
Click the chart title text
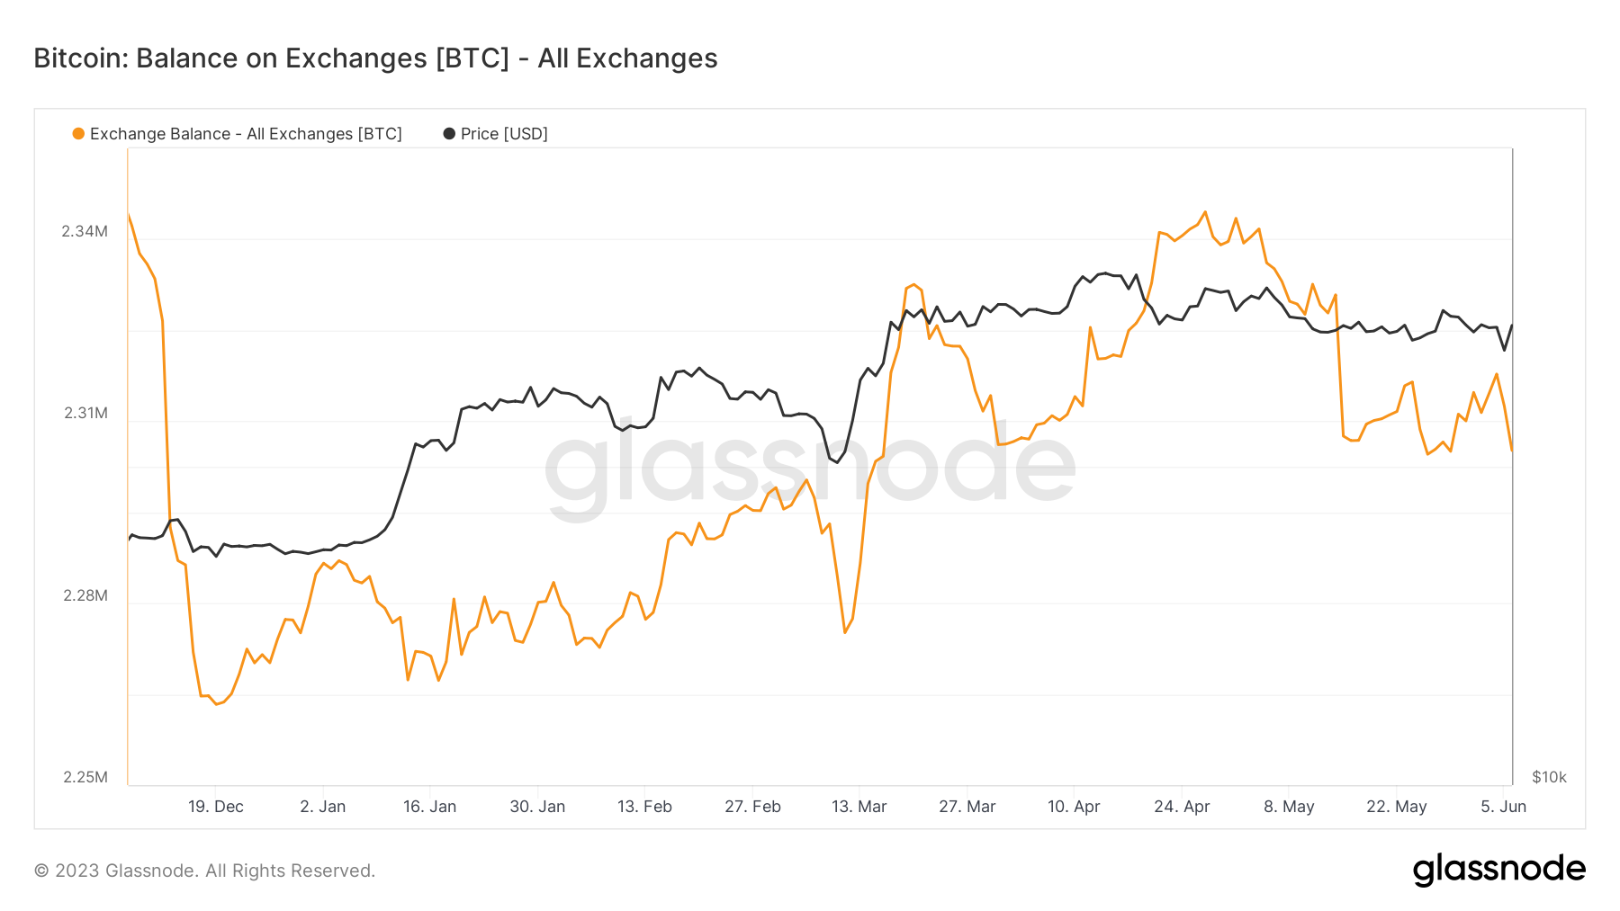click(375, 58)
